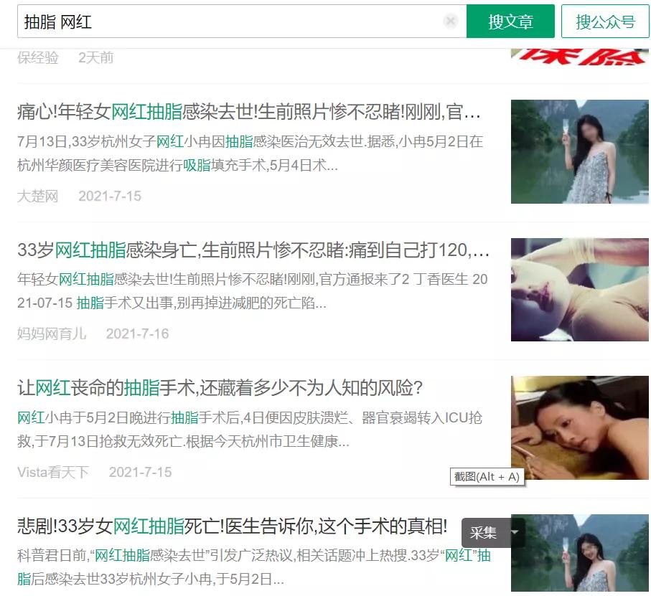The image size is (651, 596).
Task: Open the second article's thumbnail image
Action: click(x=580, y=289)
